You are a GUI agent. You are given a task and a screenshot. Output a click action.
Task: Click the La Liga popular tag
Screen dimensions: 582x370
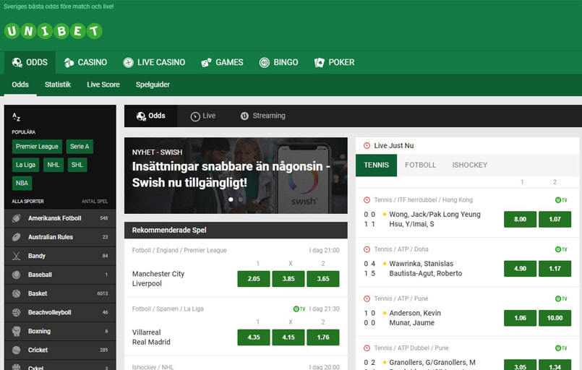(25, 165)
